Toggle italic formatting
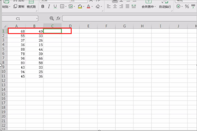Screen dimensions: 197x131 [x=49, y=7]
